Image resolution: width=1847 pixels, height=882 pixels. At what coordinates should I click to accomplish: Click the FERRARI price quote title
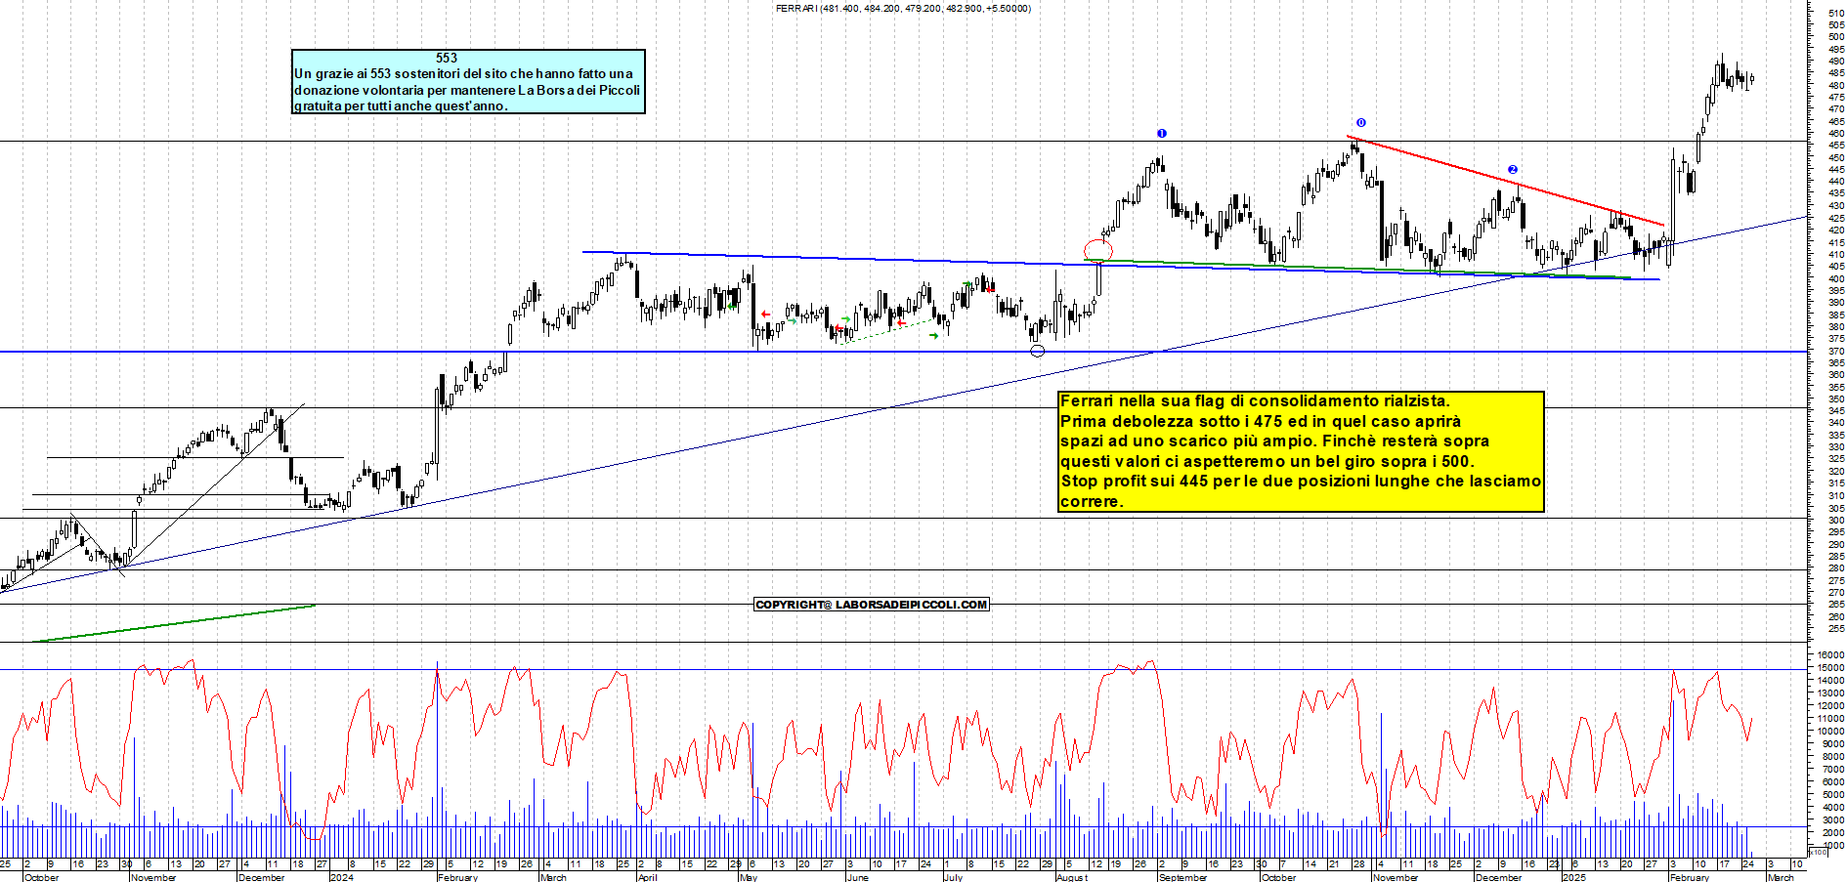[902, 8]
